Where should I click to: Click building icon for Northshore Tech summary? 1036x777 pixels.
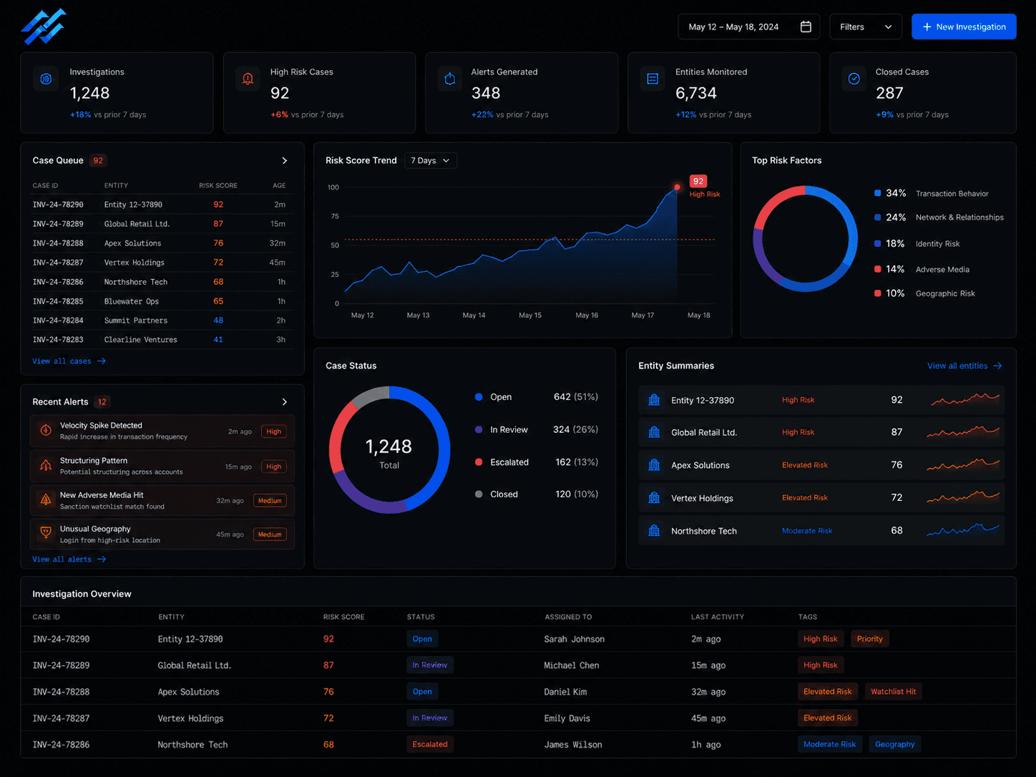tap(654, 531)
